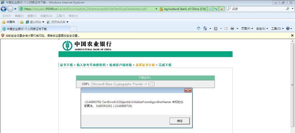Close the error dialog with red X

pos(187,91)
